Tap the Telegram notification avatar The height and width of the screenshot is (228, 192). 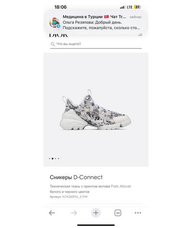coord(55,23)
